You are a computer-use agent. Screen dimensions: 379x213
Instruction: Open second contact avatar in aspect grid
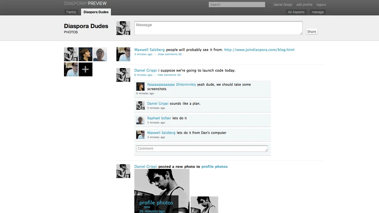pyautogui.click(x=85, y=54)
